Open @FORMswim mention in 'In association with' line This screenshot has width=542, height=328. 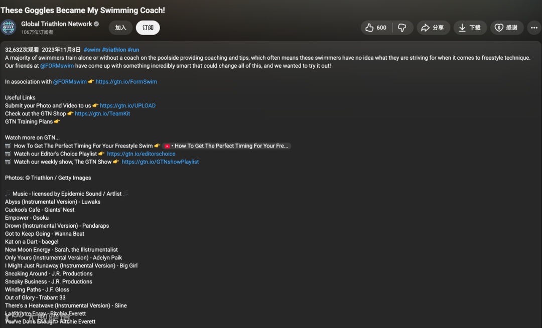(70, 81)
